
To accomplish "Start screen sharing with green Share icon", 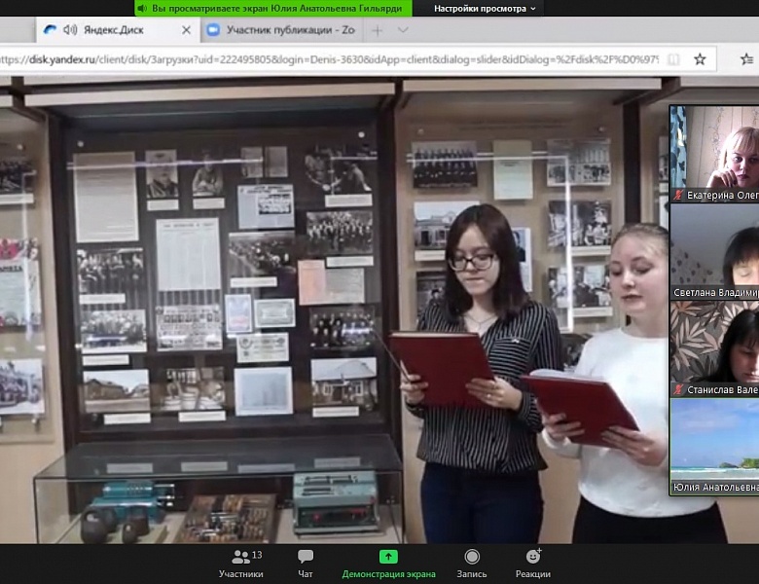I will (388, 557).
